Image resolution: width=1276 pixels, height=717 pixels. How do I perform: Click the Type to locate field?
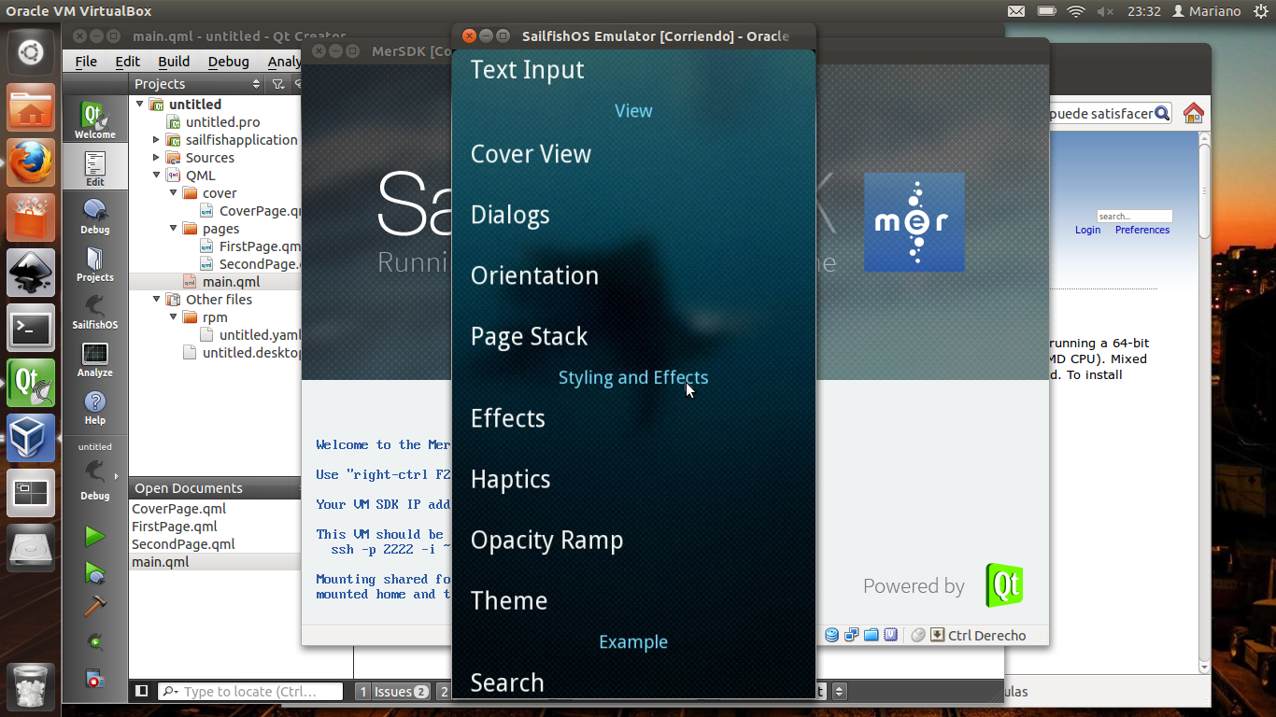point(251,692)
